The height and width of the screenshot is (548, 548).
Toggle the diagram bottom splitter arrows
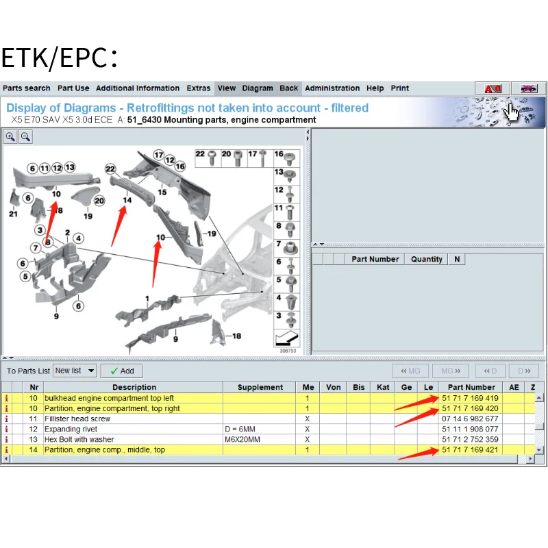(x=8, y=358)
